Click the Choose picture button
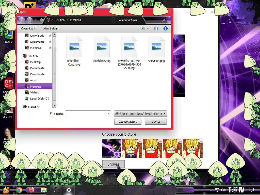The width and height of the screenshot is (260, 195). pyautogui.click(x=128, y=122)
